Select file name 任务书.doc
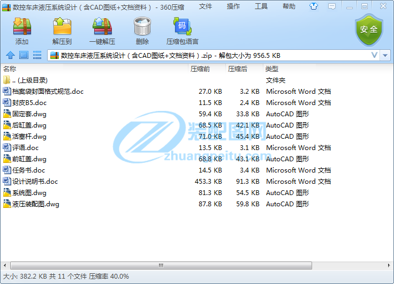 [x=29, y=170]
